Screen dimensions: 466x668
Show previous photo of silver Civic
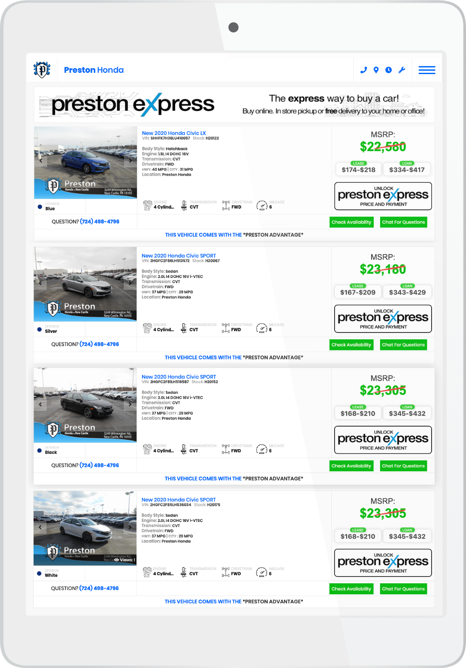40,282
